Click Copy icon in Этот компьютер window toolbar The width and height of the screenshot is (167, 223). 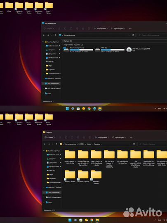point(65,28)
